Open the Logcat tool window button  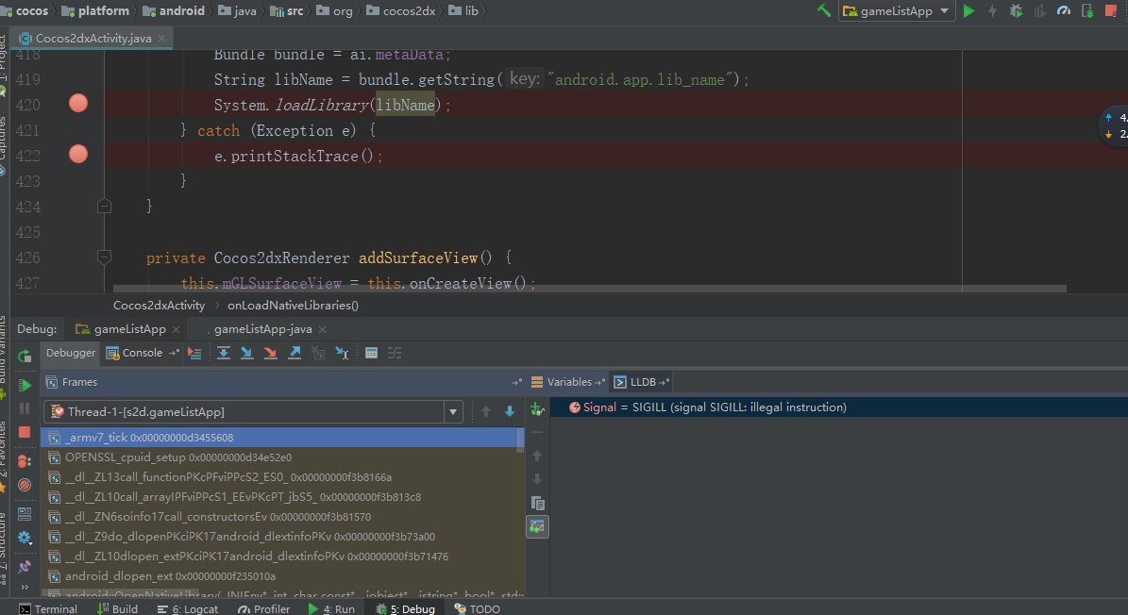click(194, 608)
